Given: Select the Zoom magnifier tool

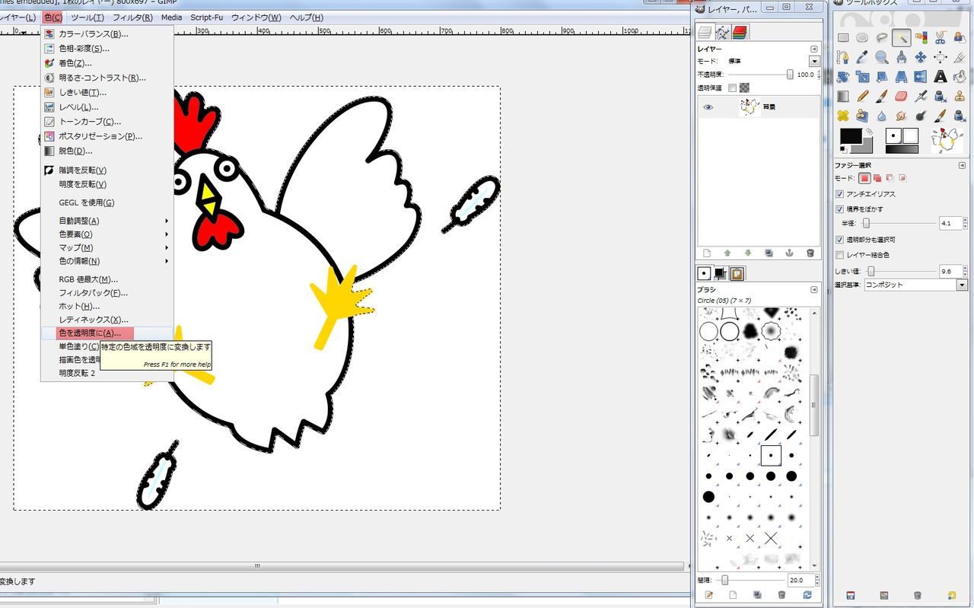Looking at the screenshot, I should click(882, 57).
